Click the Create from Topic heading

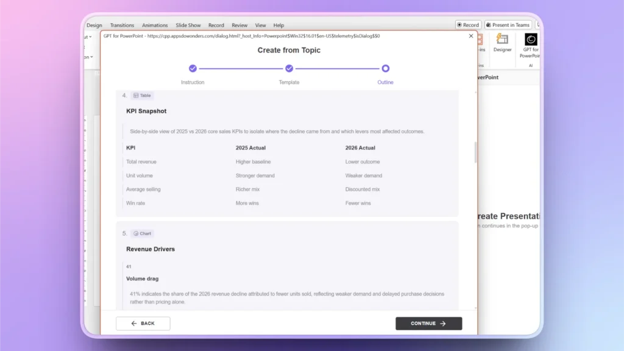click(x=289, y=50)
